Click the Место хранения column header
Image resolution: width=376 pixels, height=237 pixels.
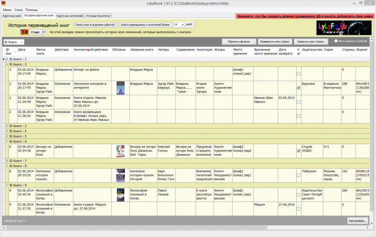point(243,51)
